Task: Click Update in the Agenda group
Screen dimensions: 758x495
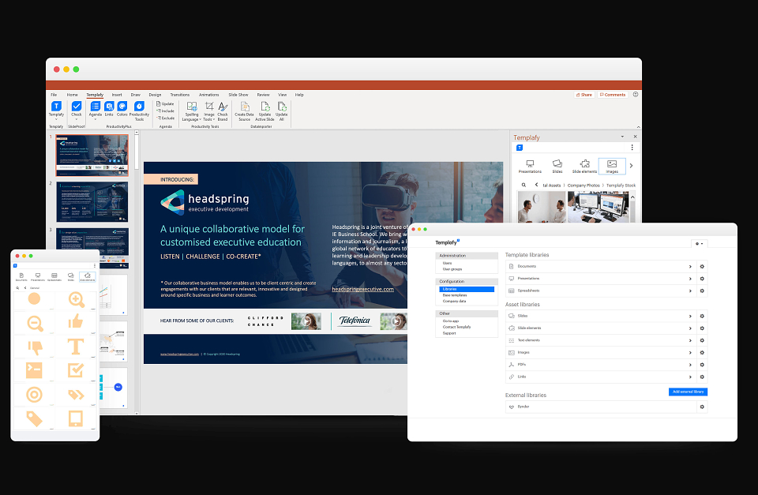Action: [165, 104]
